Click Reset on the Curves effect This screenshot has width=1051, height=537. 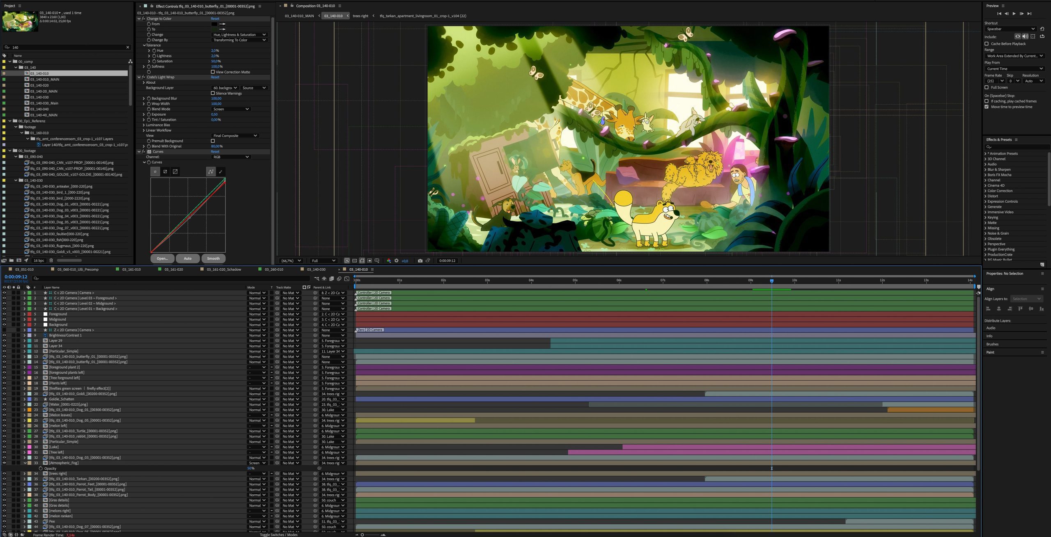(215, 151)
